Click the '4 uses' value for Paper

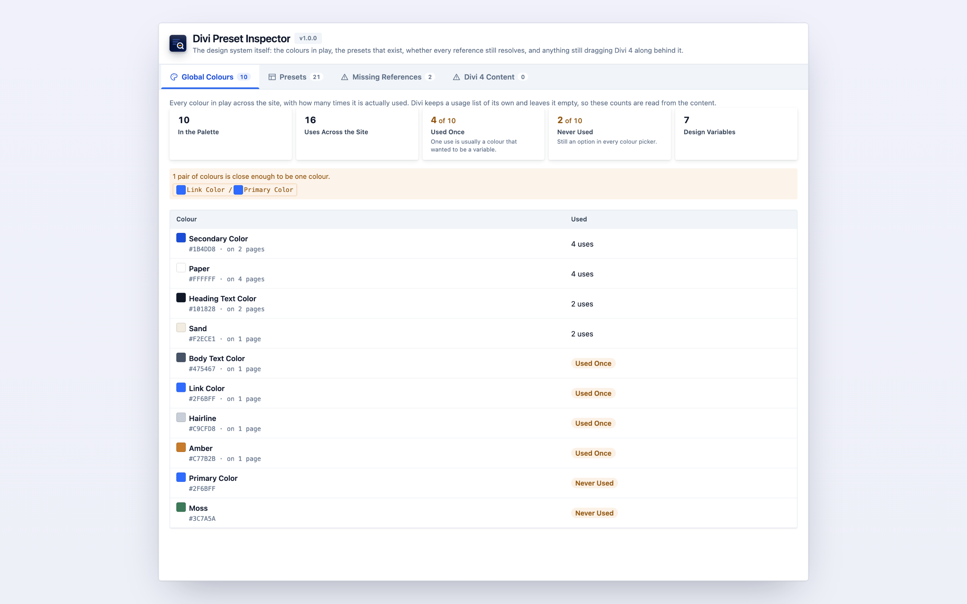582,274
